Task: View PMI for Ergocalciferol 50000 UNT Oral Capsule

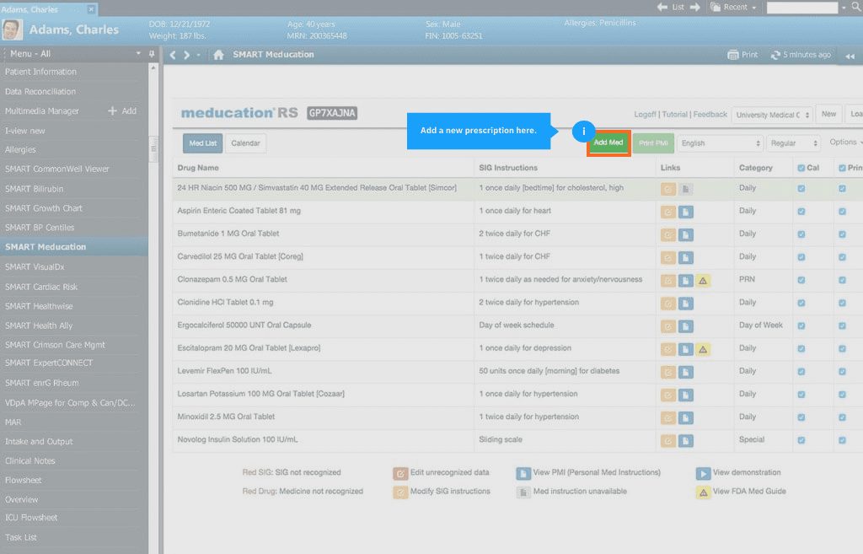Action: [x=686, y=326]
